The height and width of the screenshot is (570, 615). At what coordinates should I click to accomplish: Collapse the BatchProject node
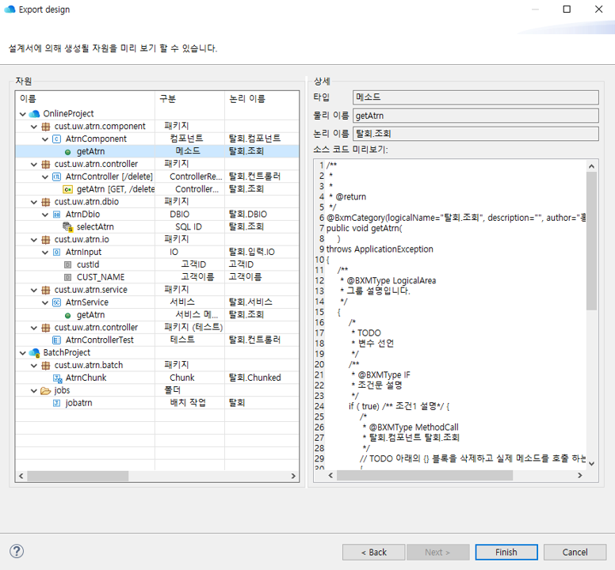click(x=23, y=352)
